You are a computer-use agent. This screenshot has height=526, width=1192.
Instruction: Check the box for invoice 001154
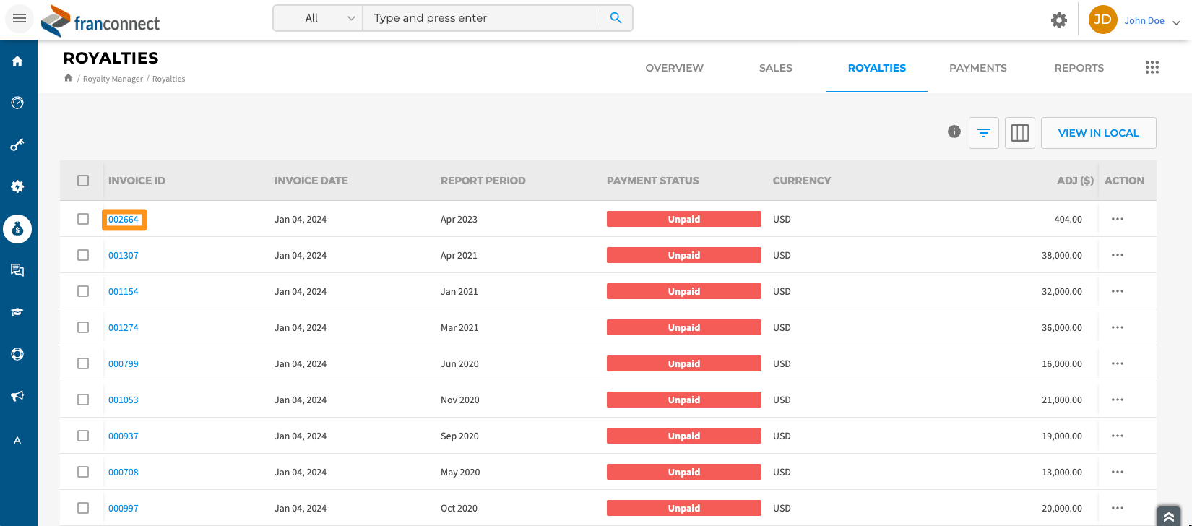coord(83,291)
